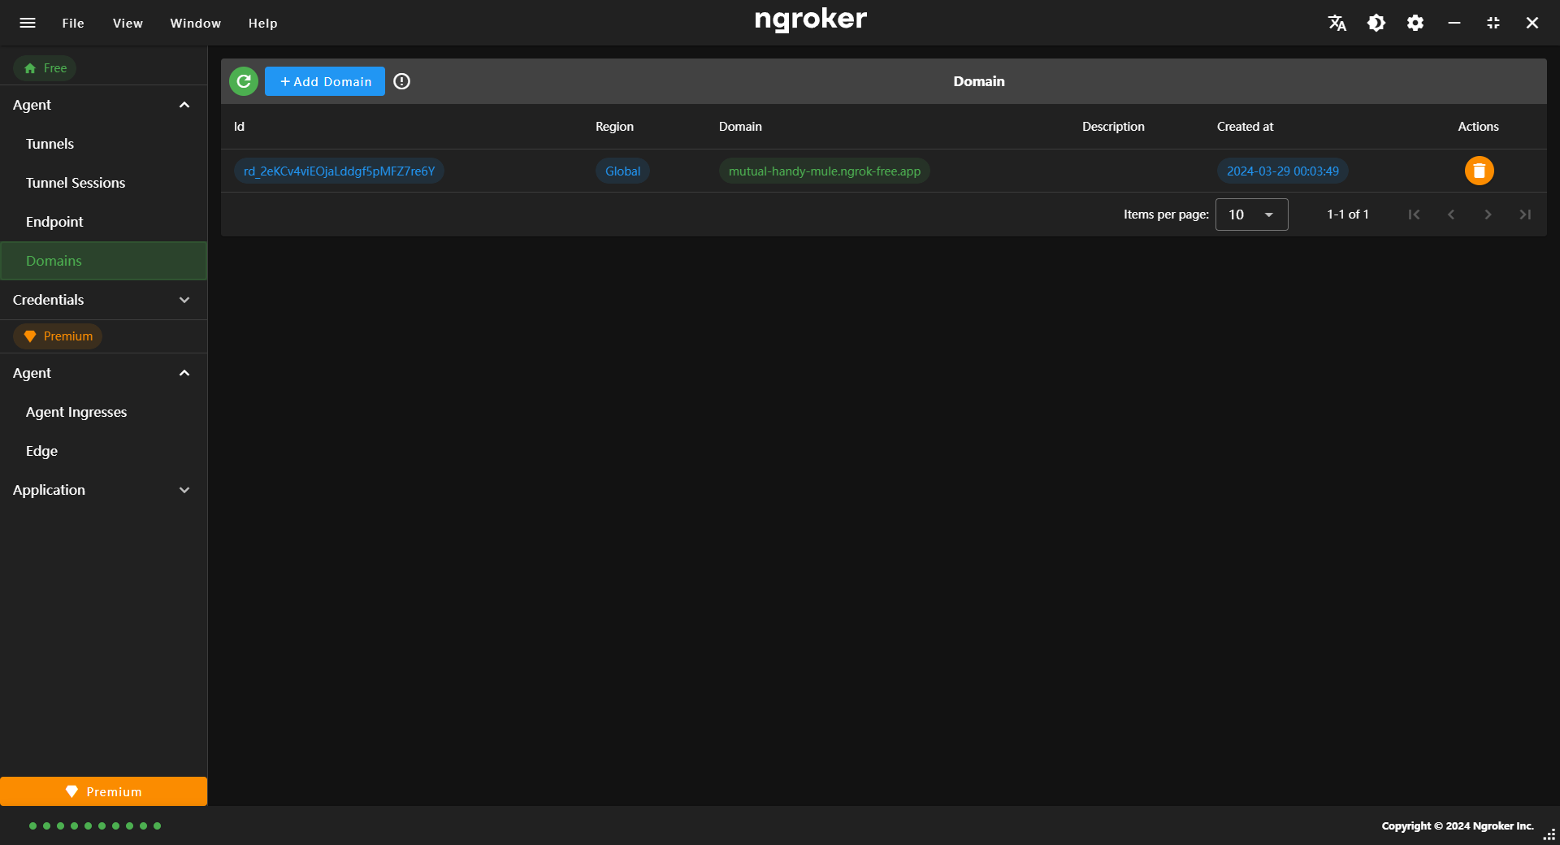
Task: Go to Tunnels in sidebar
Action: click(x=103, y=144)
